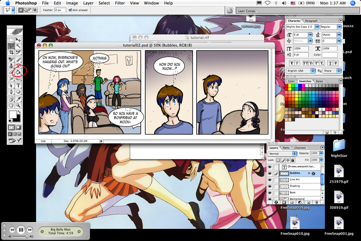The width and height of the screenshot is (361, 241).
Task: Select the Zoom magnifier tool
Action: tap(18, 106)
